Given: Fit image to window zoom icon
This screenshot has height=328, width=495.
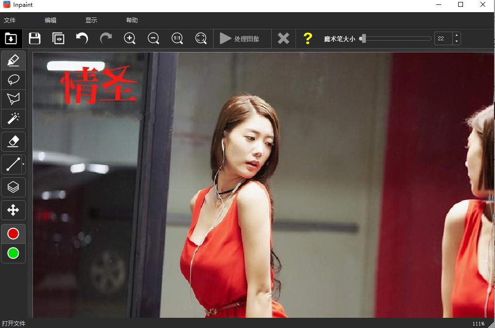Looking at the screenshot, I should [x=201, y=38].
